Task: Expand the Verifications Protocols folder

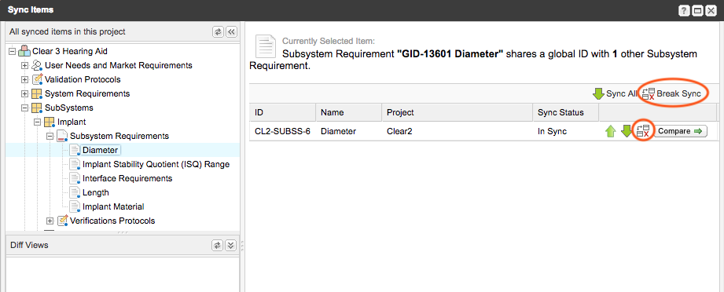Action: (50, 221)
